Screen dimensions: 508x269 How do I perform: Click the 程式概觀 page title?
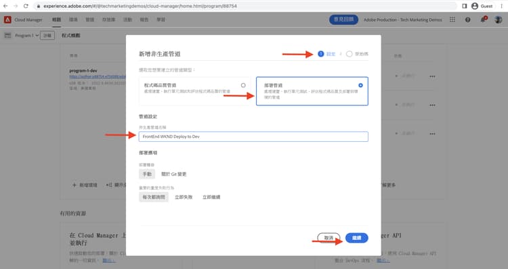[71, 36]
